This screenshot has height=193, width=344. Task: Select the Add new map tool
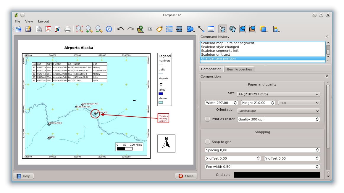point(140,29)
